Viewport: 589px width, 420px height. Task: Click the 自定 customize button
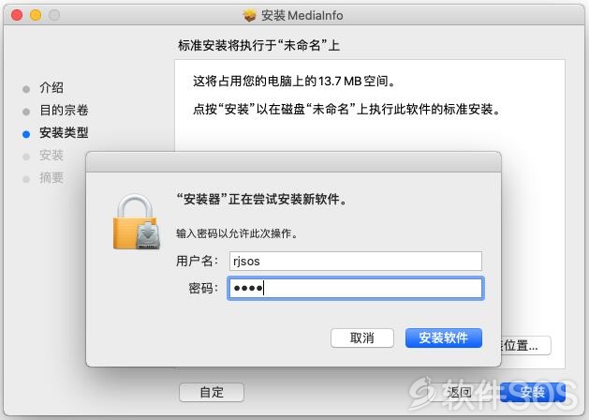click(212, 392)
